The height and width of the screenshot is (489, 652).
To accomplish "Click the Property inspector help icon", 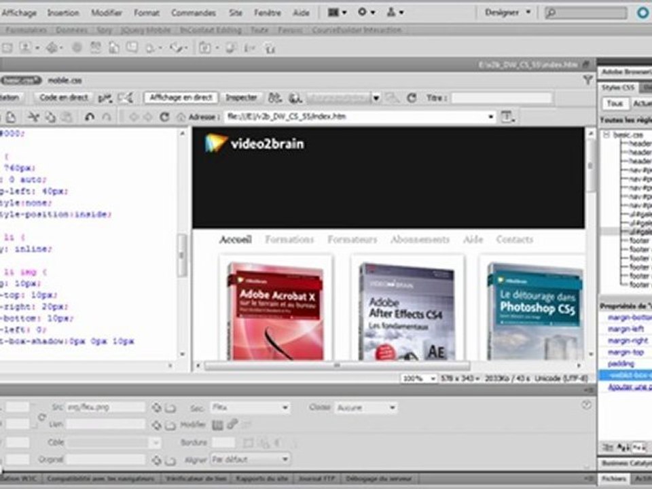I will [586, 405].
